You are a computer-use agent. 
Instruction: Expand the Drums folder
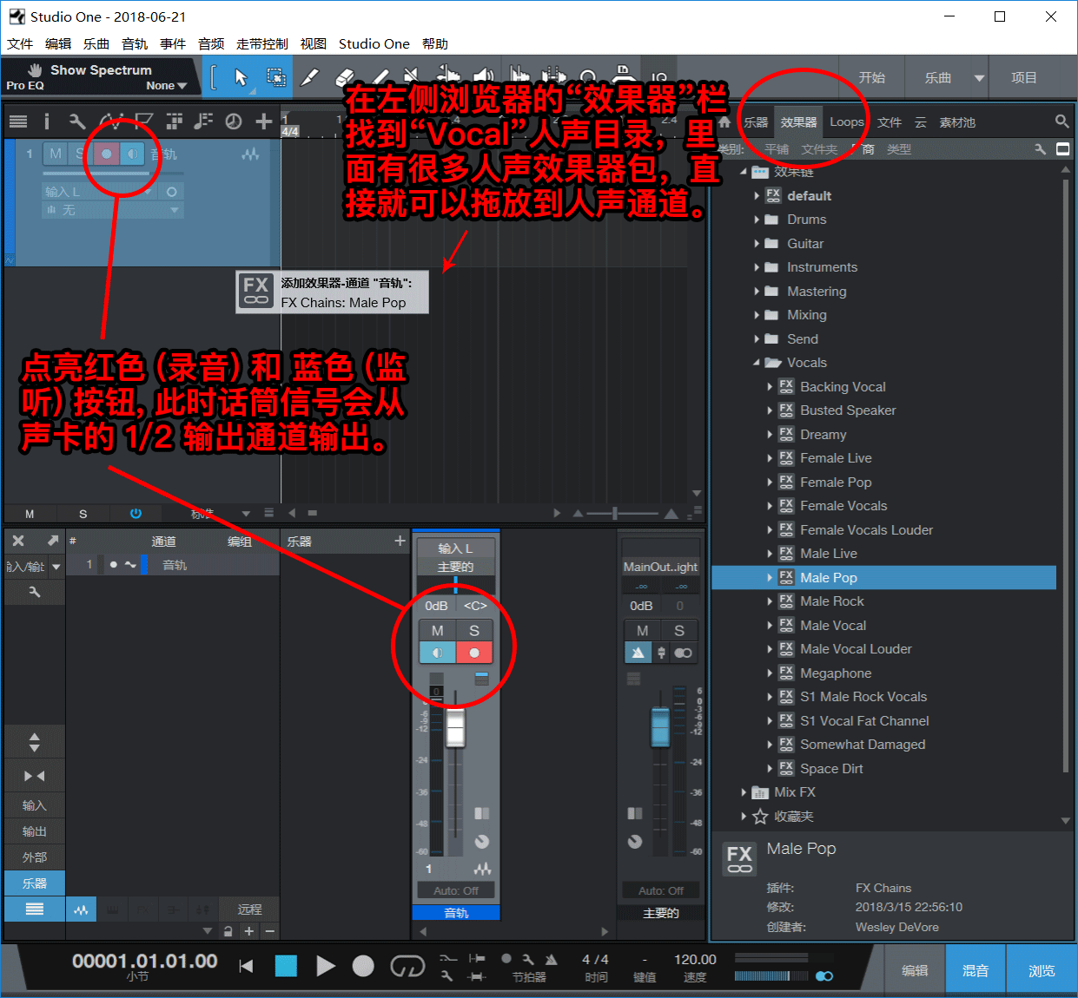click(x=757, y=220)
